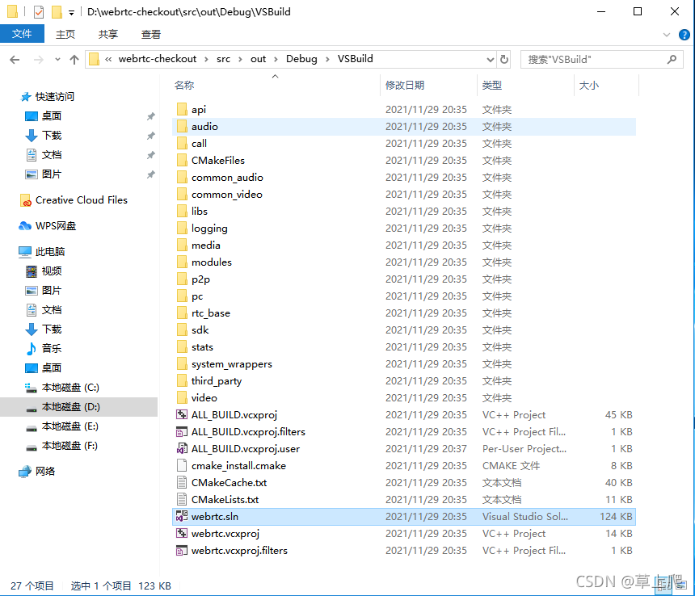Select 本地磁盘 (E:) drive
Screen dimensions: 695x596
(x=70, y=426)
